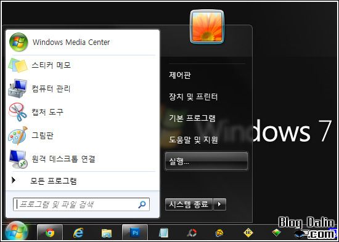This screenshot has width=339, height=242.
Task: Click the paint palette icon
Action: coord(18,135)
